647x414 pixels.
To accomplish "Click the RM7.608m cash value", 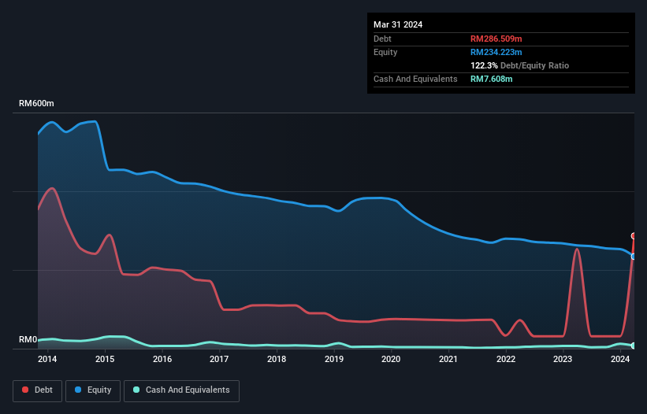I will click(x=492, y=79).
